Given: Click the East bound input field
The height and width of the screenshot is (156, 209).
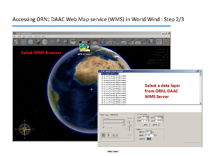Looking at the screenshot, I should pos(159,120).
